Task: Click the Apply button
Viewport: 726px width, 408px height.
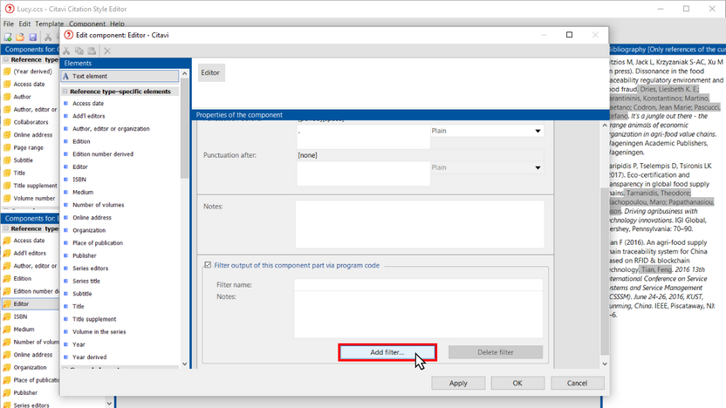Action: pyautogui.click(x=458, y=383)
